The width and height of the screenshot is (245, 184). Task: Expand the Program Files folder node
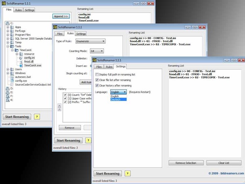[x=8, y=35]
